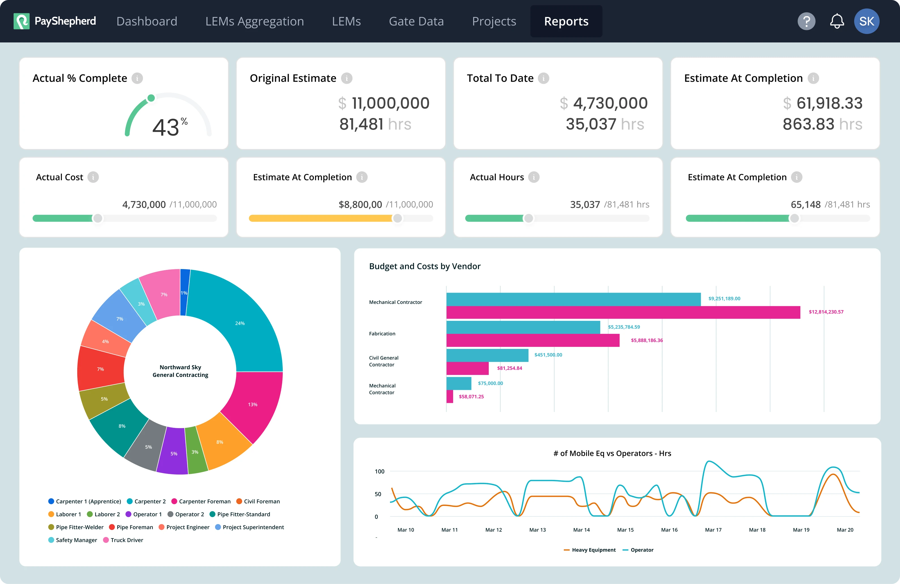The height and width of the screenshot is (584, 900).
Task: Click the Actual Cost progress slider handle
Action: pyautogui.click(x=98, y=218)
